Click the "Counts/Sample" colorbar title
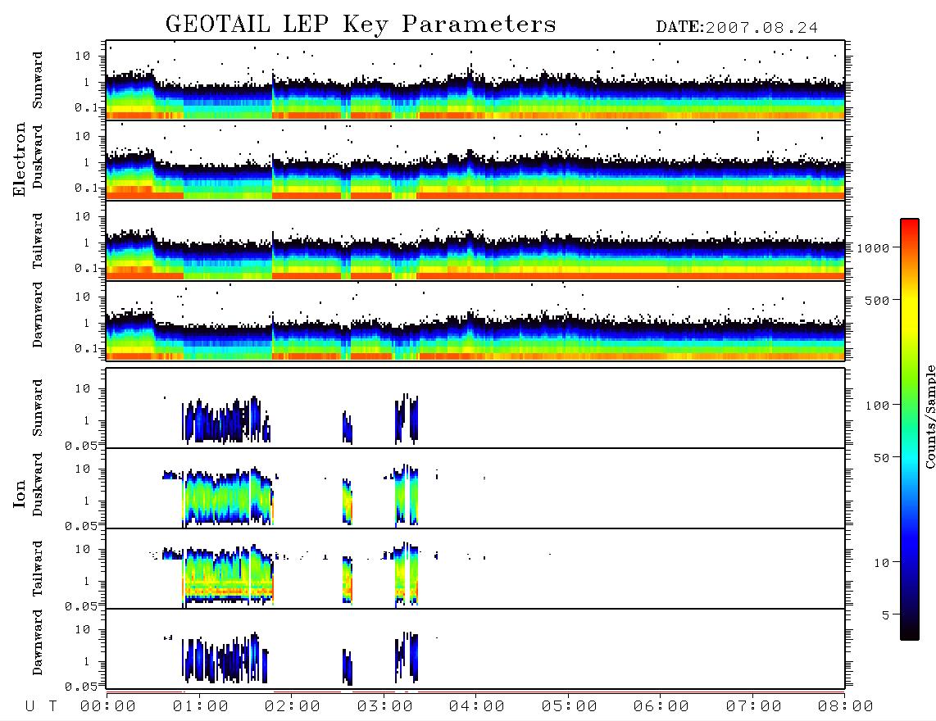Image resolution: width=936 pixels, height=721 pixels. pyautogui.click(x=929, y=416)
